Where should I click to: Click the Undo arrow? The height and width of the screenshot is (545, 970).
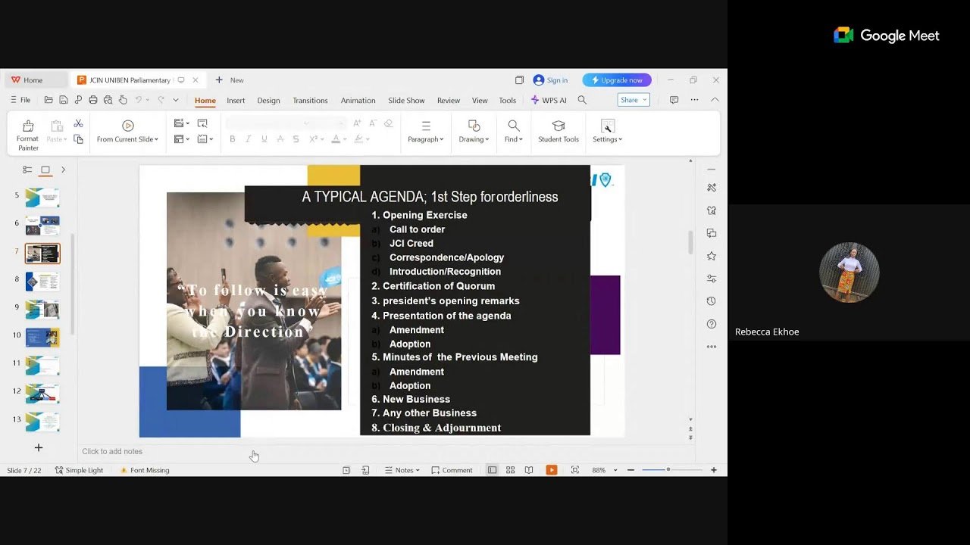(138, 100)
